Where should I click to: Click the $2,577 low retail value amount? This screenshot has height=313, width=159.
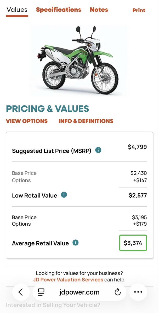click(x=138, y=196)
